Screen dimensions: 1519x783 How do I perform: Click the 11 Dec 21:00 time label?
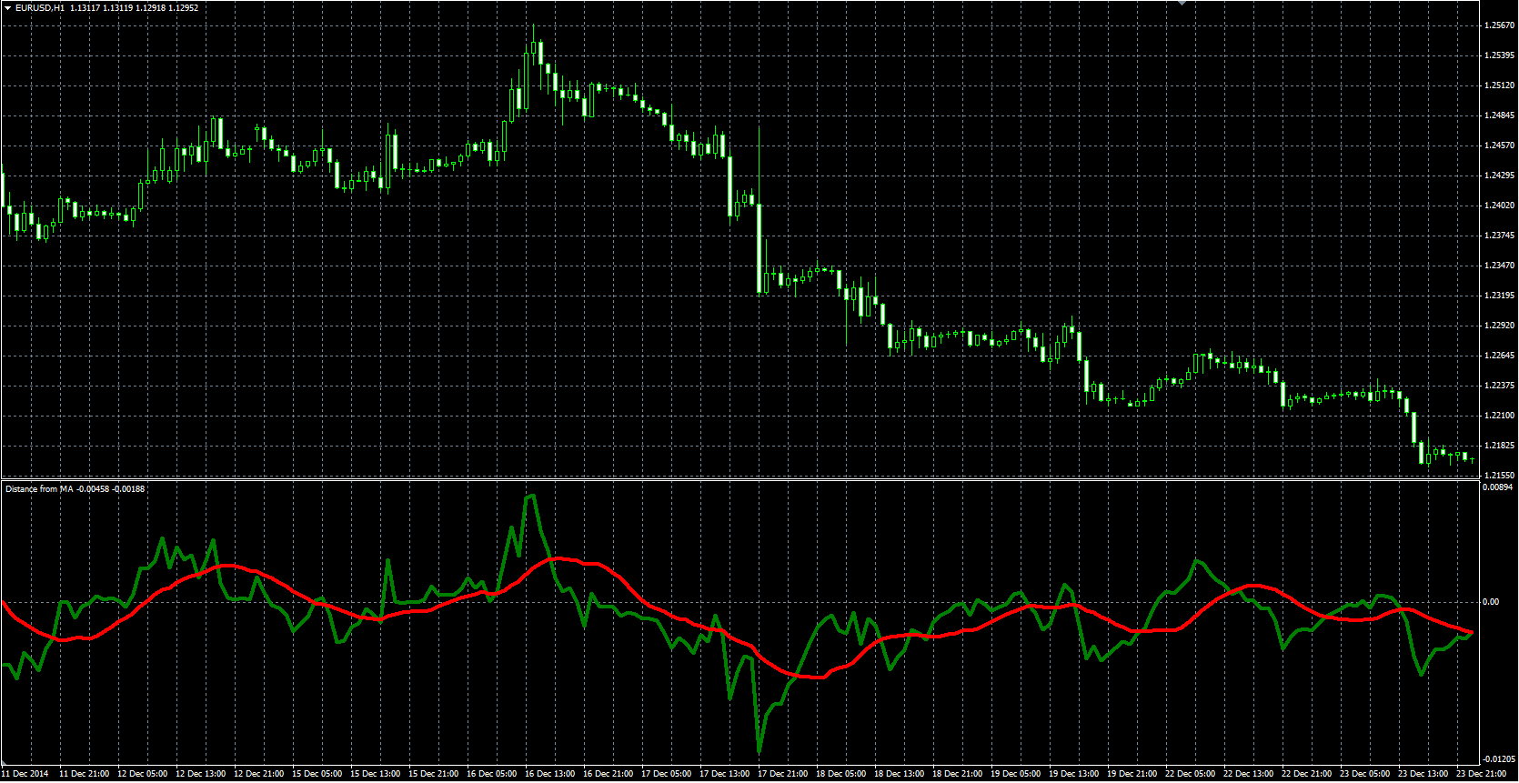pyautogui.click(x=84, y=774)
